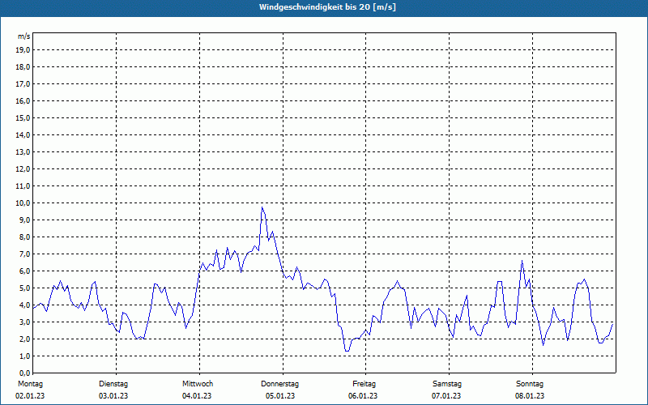Click the 'Donnerstag' day label
This screenshot has width=648, height=405.
[x=279, y=384]
